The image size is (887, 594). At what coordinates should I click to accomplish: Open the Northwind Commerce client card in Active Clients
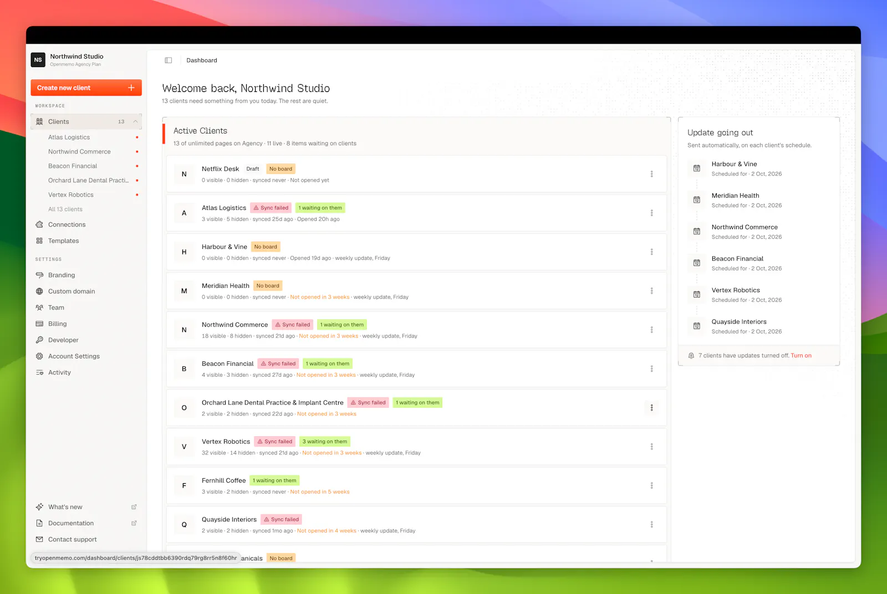point(416,330)
